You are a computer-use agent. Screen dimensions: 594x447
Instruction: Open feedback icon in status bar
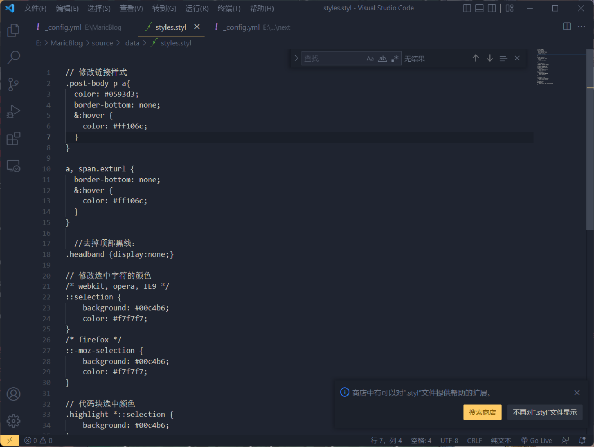565,441
